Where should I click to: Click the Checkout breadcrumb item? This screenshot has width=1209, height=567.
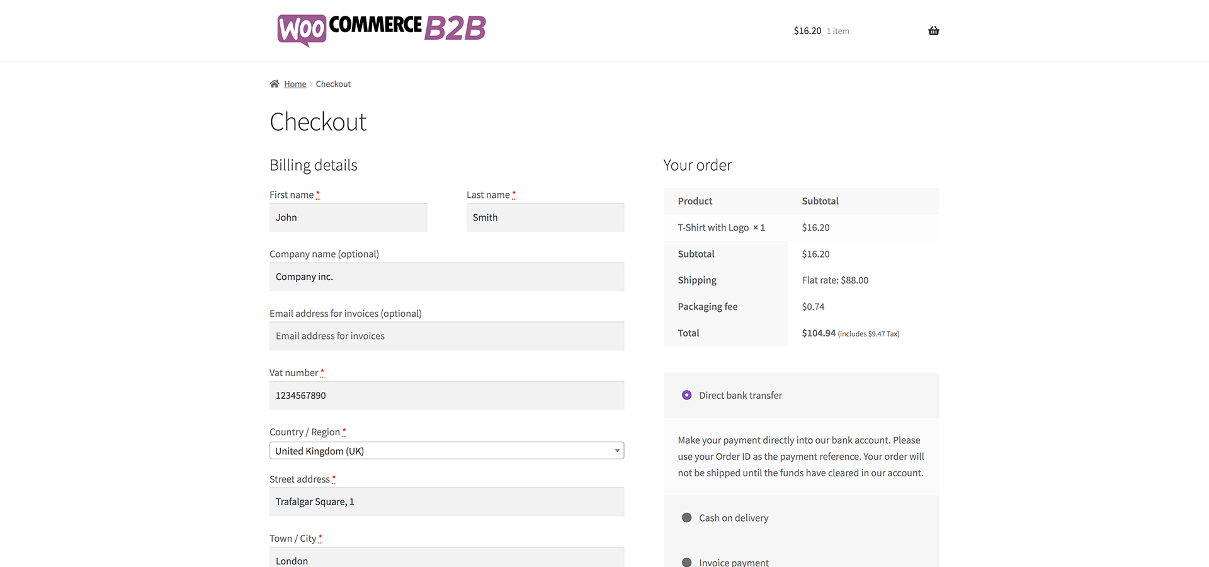(333, 84)
